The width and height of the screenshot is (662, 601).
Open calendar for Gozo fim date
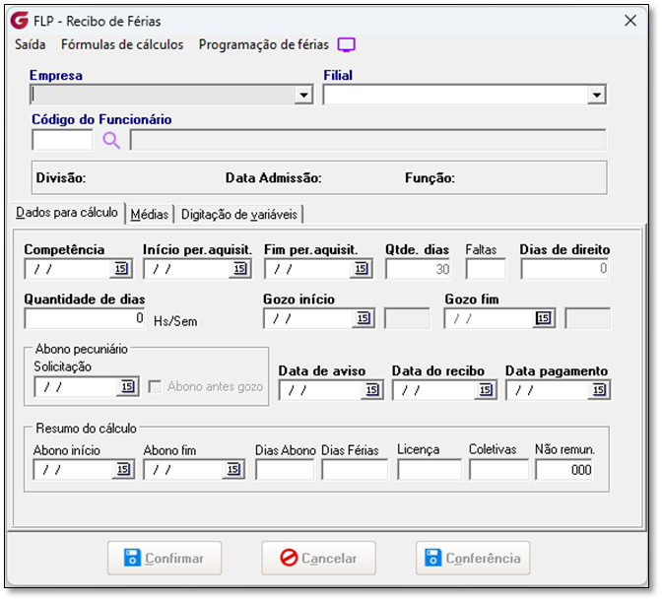[x=544, y=318]
